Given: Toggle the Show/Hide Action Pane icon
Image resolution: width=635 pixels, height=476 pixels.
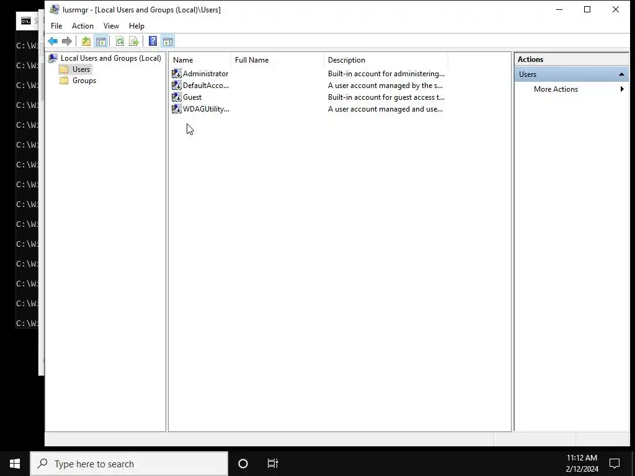Looking at the screenshot, I should (167, 42).
